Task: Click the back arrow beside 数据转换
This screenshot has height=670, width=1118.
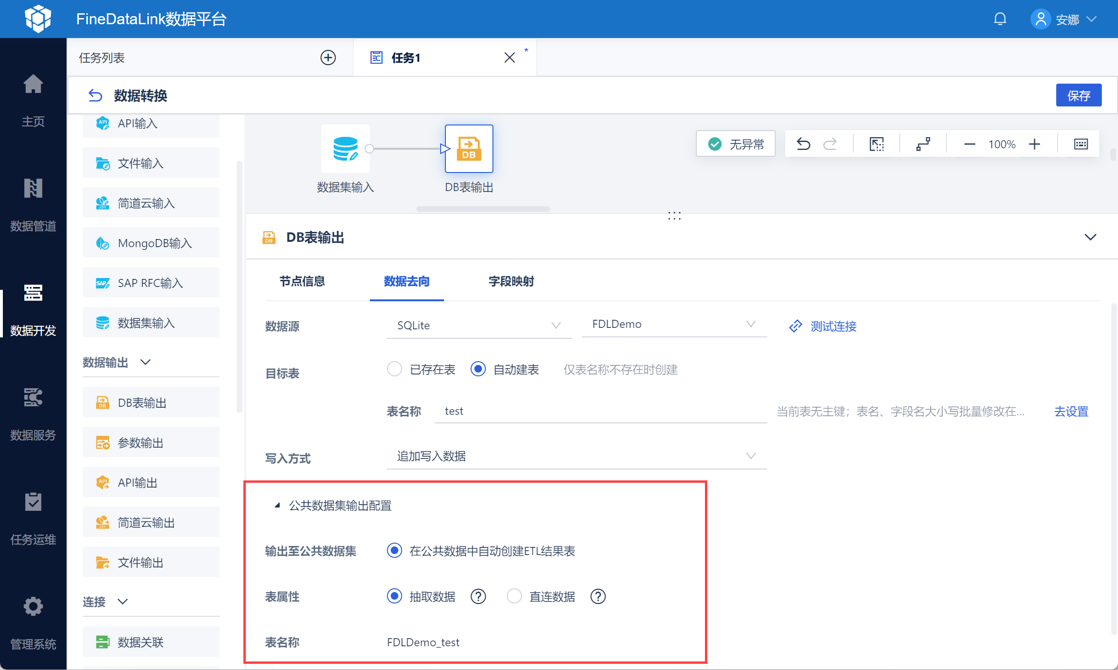Action: (95, 96)
